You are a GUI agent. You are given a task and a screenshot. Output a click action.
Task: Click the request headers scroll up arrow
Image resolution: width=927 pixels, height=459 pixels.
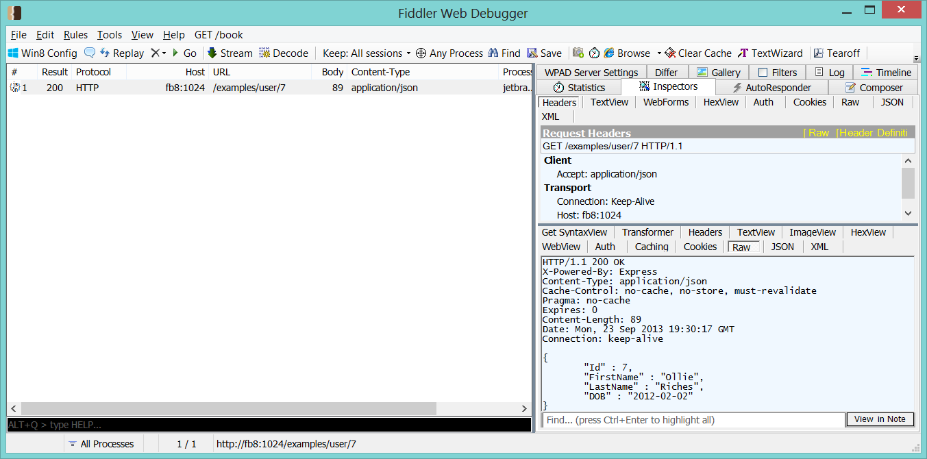pyautogui.click(x=909, y=161)
